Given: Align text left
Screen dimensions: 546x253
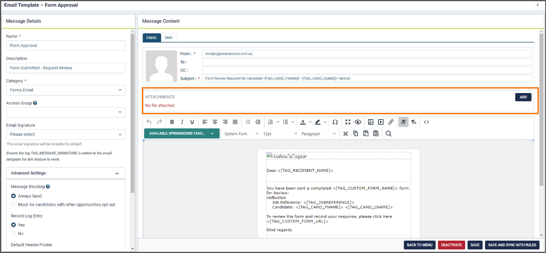Looking at the screenshot, I should pyautogui.click(x=205, y=122).
